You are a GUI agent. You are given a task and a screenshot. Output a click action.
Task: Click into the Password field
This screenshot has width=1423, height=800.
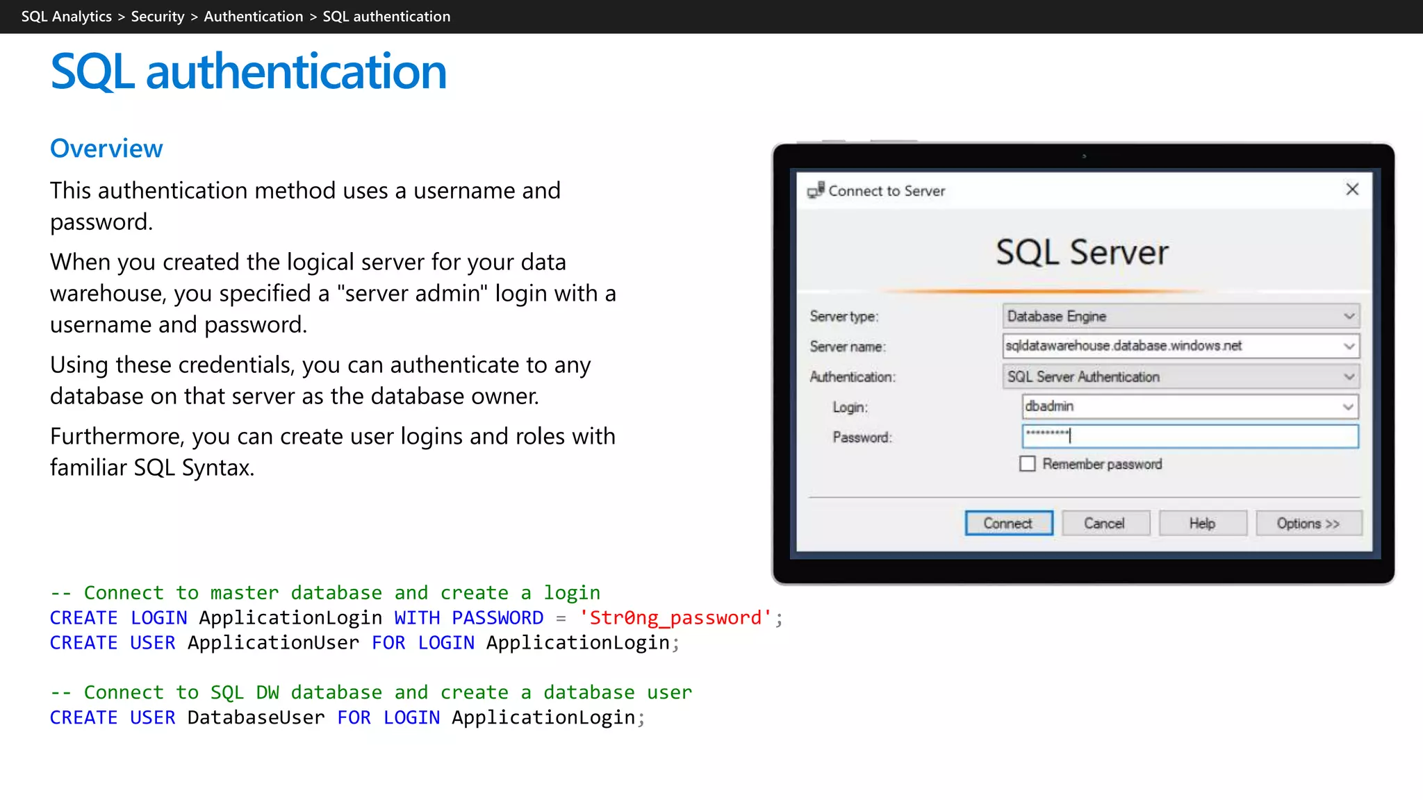pos(1190,437)
